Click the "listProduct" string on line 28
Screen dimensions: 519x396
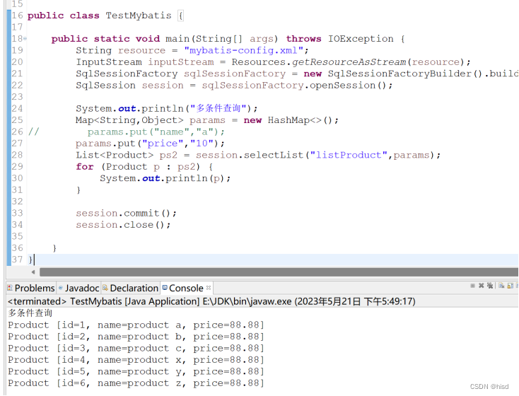coord(349,155)
